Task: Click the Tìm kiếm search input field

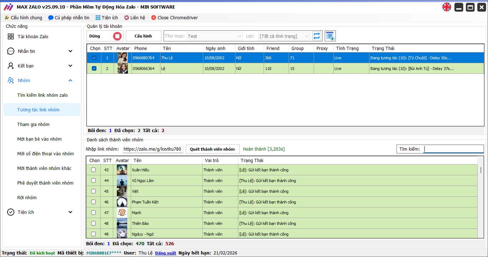Action: pos(453,149)
